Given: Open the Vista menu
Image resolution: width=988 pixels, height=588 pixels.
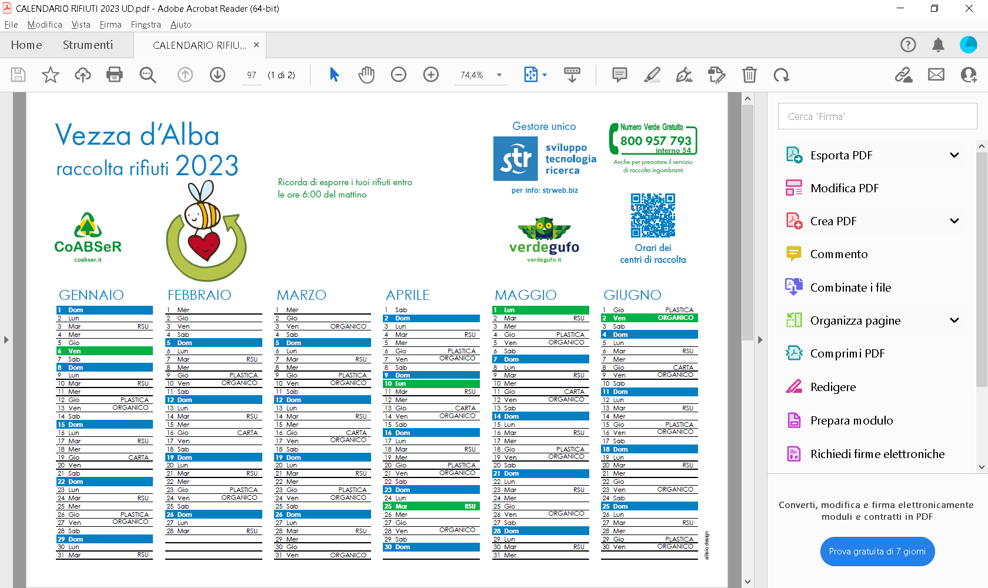Looking at the screenshot, I should coord(81,25).
